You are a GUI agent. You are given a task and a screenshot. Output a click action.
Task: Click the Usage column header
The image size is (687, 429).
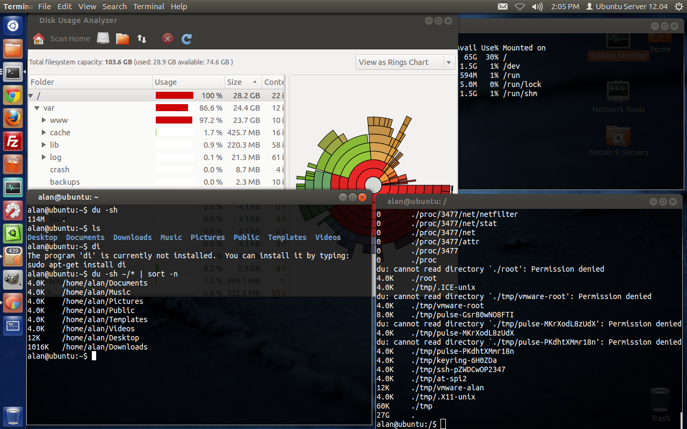pyautogui.click(x=189, y=82)
